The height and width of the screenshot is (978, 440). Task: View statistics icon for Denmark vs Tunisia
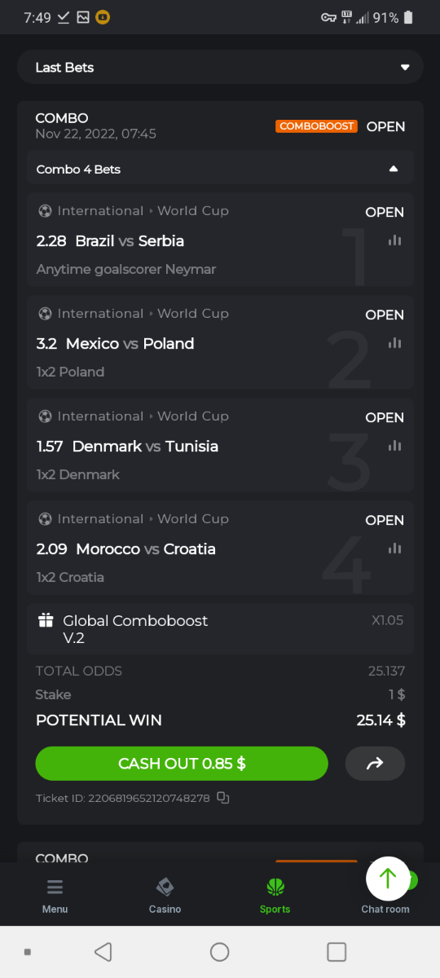[x=395, y=446]
